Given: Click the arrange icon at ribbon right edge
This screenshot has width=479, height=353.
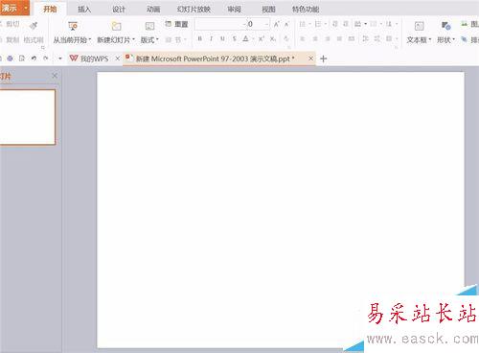Looking at the screenshot, I should point(465,39).
